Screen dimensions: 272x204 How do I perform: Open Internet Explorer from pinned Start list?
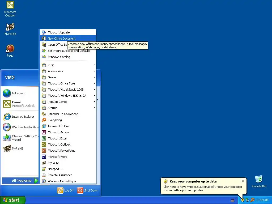tap(20, 117)
